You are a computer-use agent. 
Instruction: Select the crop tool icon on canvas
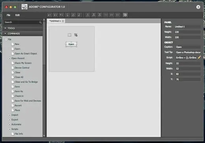click(76, 35)
